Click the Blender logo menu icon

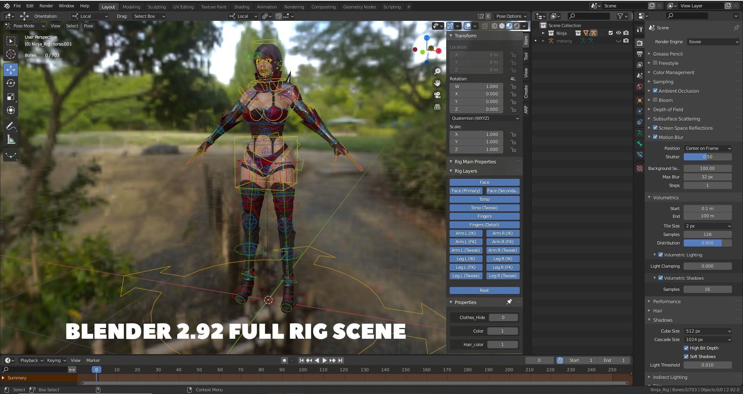7,6
